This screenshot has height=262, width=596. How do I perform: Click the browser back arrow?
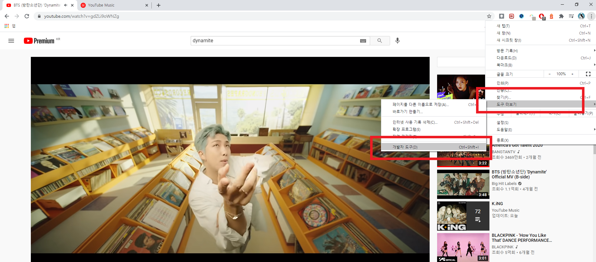7,16
